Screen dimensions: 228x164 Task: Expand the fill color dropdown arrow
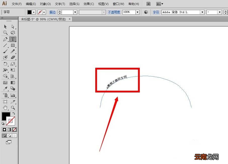34,12
